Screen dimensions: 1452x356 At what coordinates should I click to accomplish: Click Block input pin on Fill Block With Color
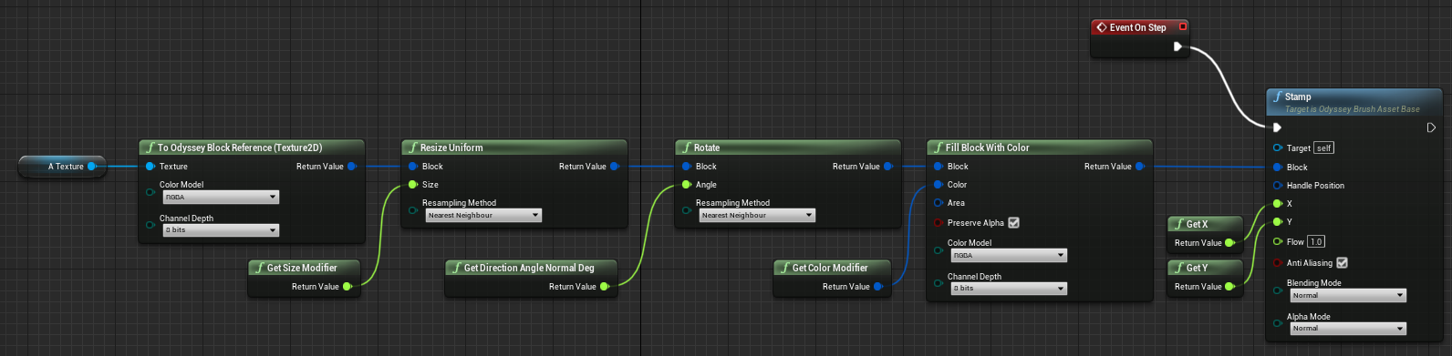coord(939,167)
